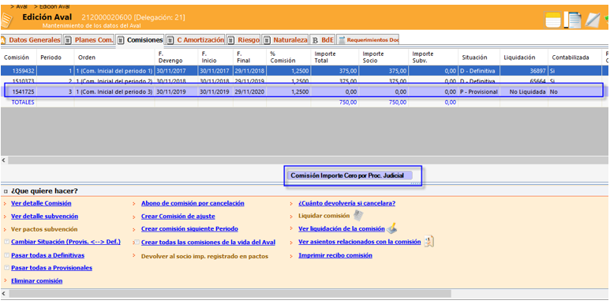The image size is (610, 304).
Task: Select the Comisiones tab
Action: [x=140, y=39]
